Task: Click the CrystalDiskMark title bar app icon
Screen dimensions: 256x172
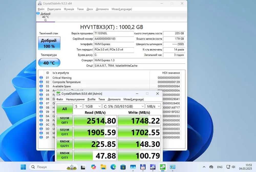Action: 58,94
